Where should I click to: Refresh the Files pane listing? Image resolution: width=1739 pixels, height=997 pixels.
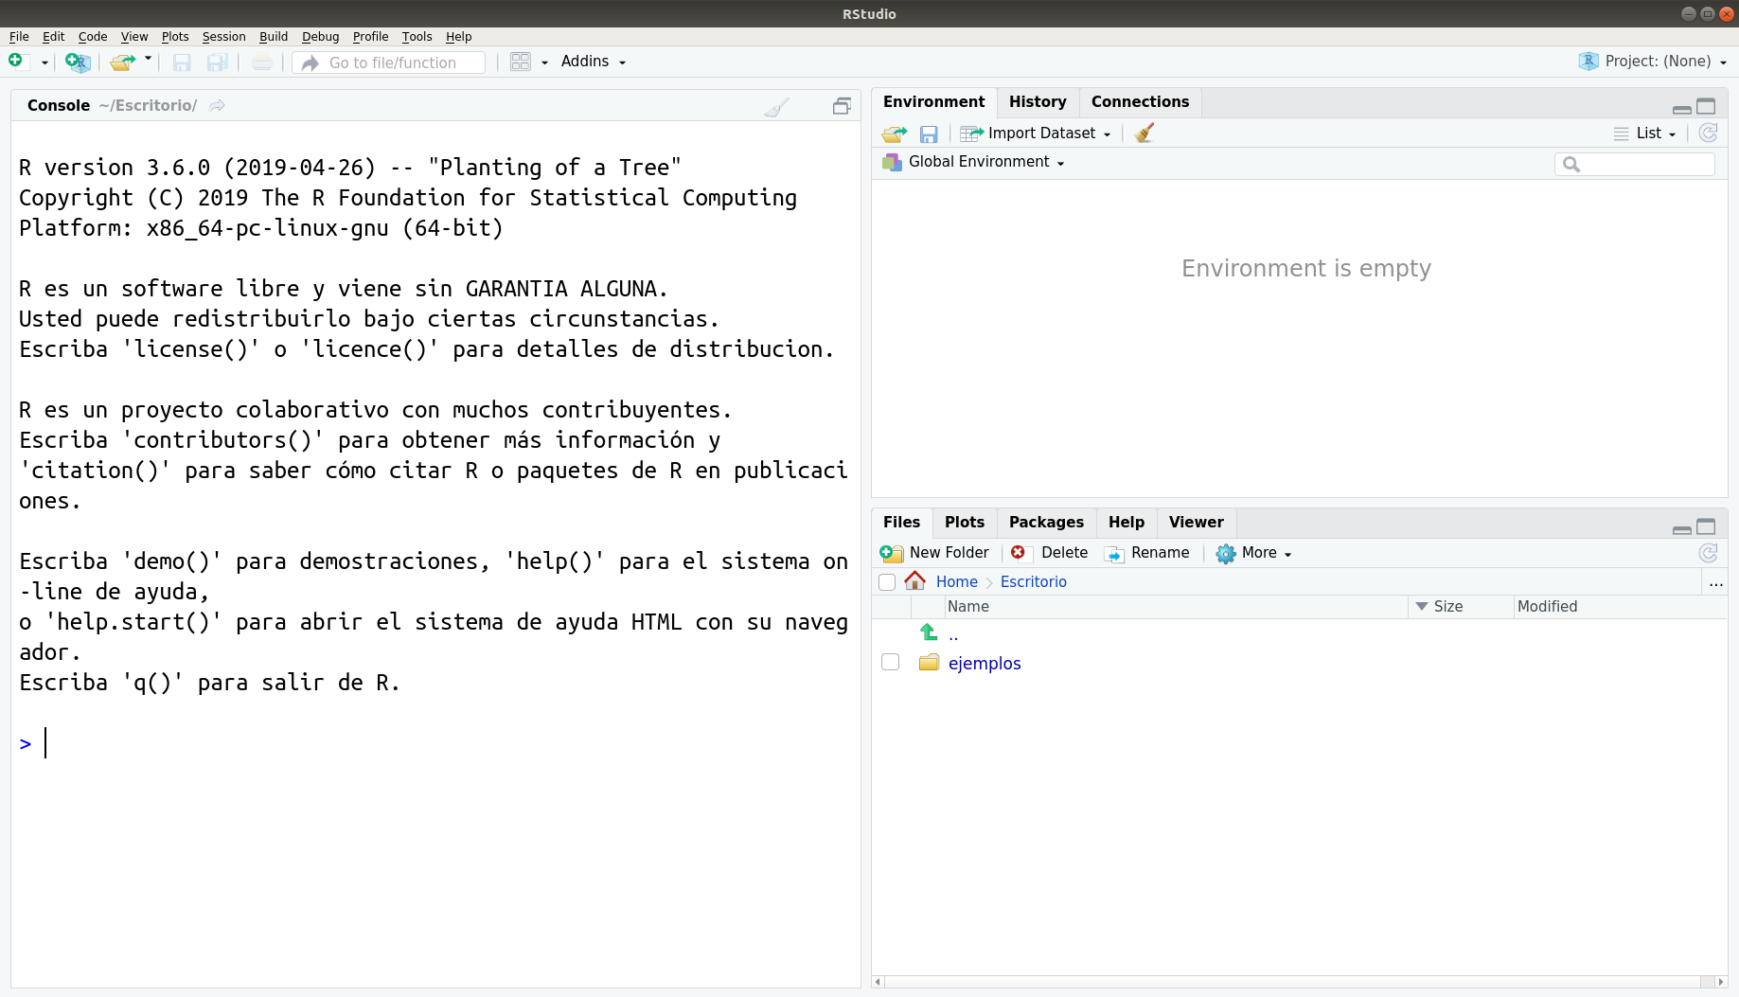[x=1708, y=553]
